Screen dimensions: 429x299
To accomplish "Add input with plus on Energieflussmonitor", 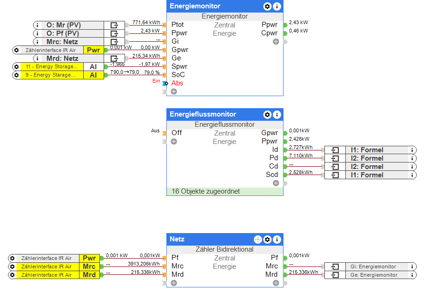I will point(174,142).
